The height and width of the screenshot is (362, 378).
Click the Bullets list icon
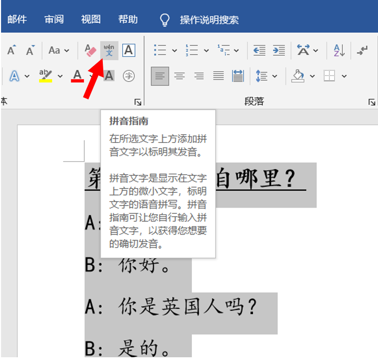point(160,51)
